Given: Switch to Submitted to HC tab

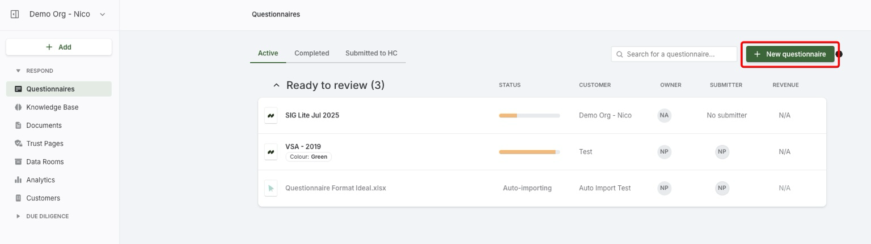Looking at the screenshot, I should [371, 53].
